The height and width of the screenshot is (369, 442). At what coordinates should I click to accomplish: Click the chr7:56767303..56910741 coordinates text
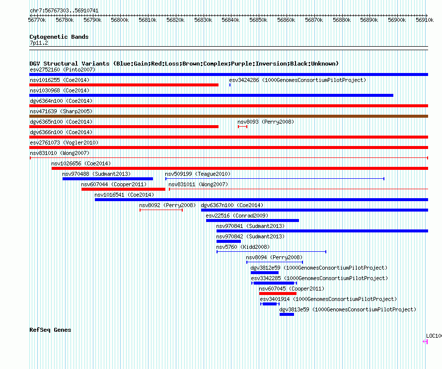(64, 11)
